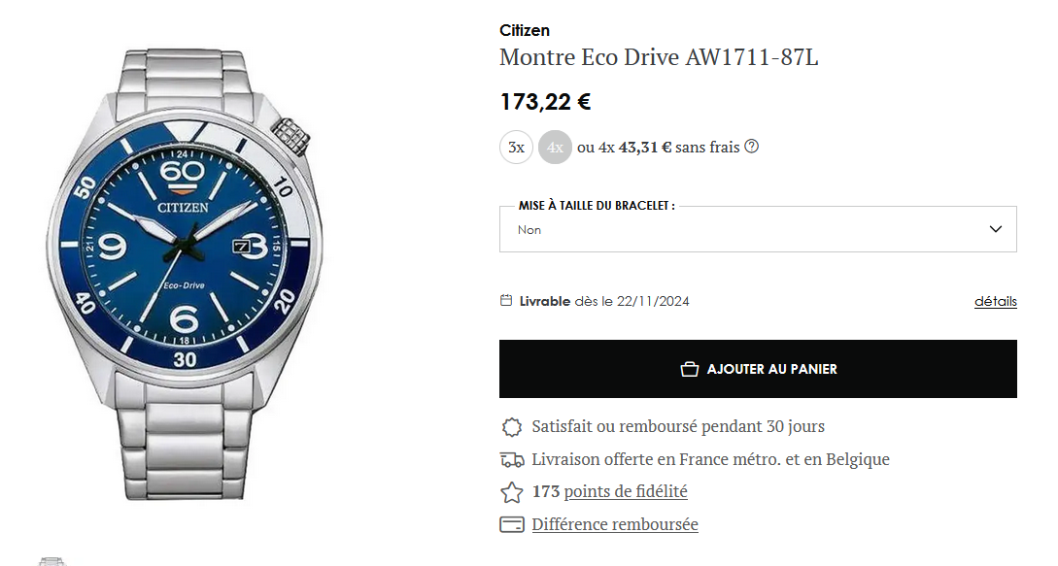The width and height of the screenshot is (1058, 566).
Task: Click the delivery calendar icon
Action: point(506,300)
